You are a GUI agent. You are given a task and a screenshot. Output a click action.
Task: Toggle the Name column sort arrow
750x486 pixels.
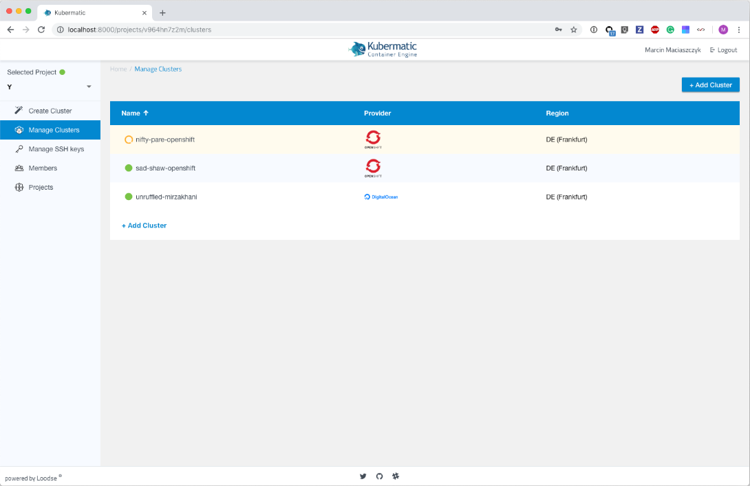145,113
